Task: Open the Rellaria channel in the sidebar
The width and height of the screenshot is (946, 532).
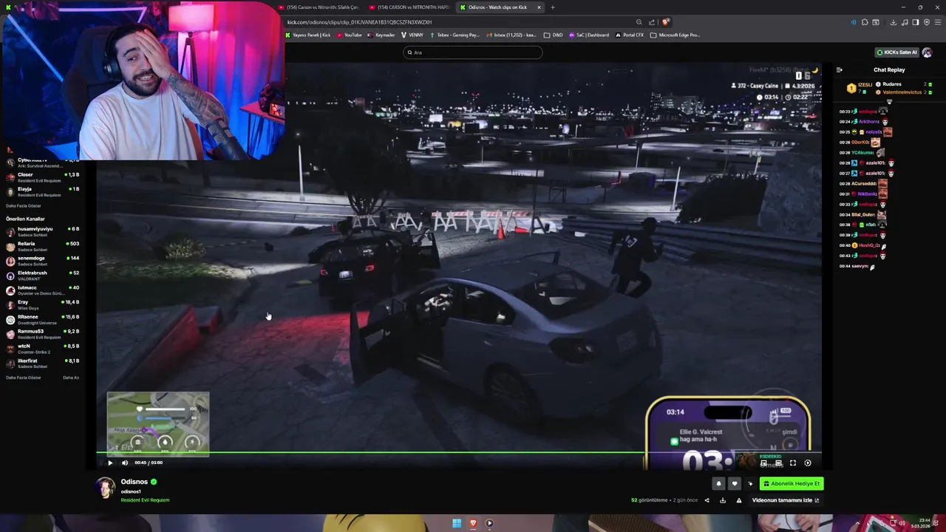Action: (42, 246)
